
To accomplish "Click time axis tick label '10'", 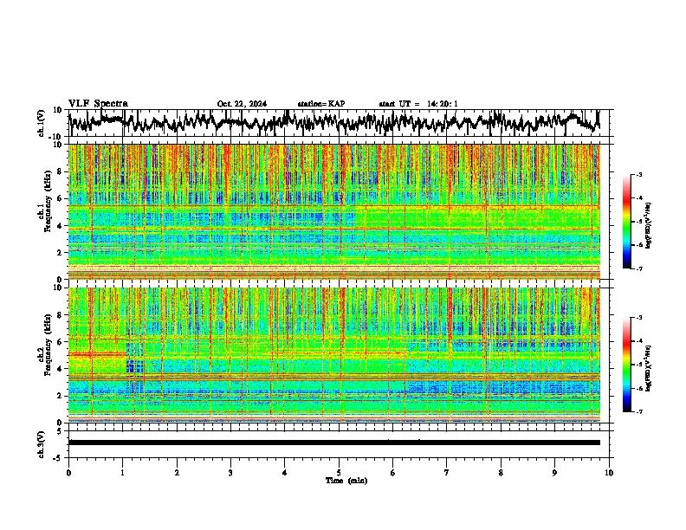I will coord(609,473).
